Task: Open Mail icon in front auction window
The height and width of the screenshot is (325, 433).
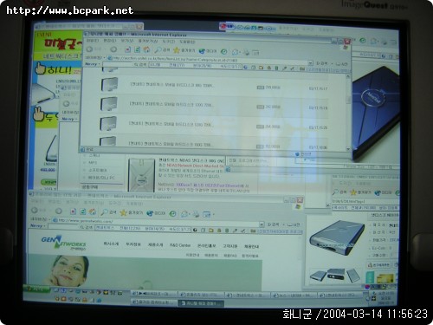Action: [236, 52]
